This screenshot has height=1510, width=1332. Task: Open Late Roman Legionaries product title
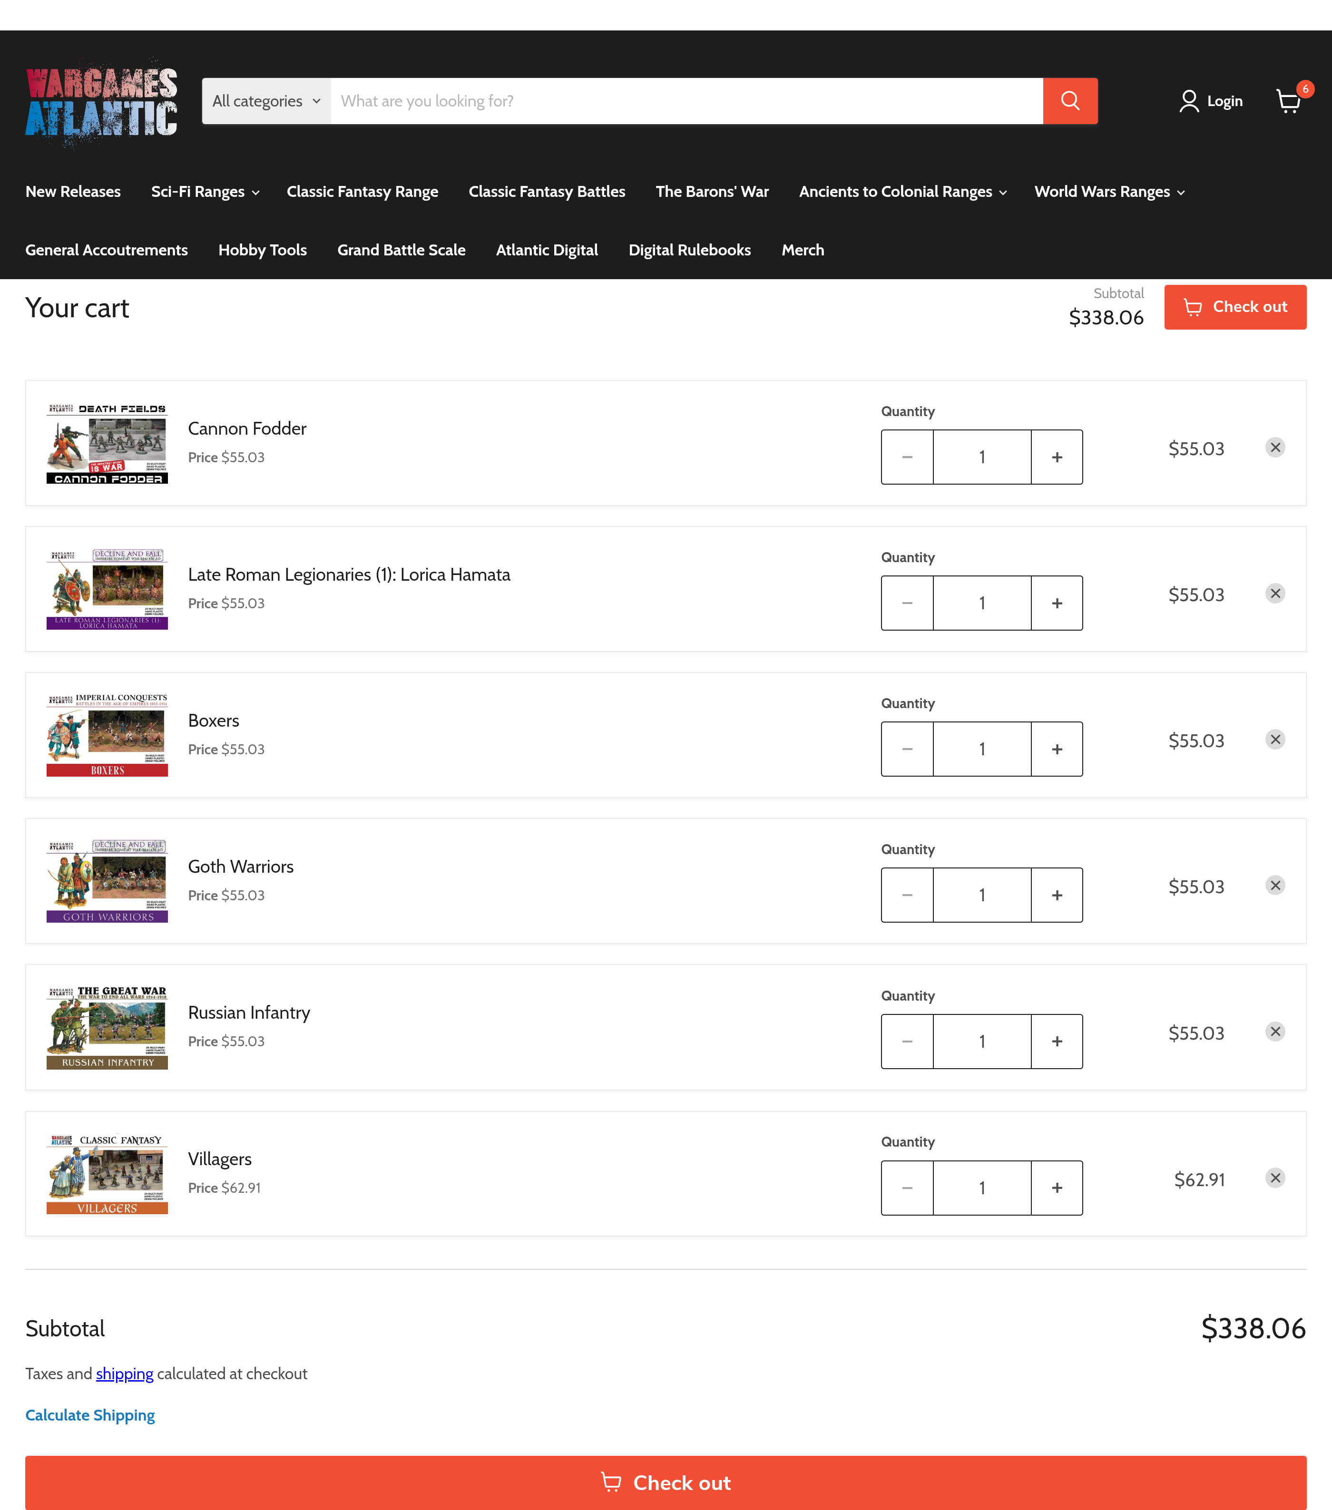tap(349, 574)
